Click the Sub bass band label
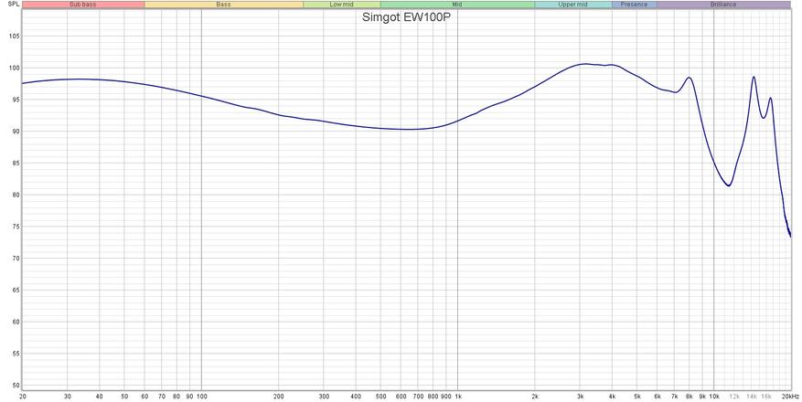Screen dimensions: 802x402 [x=83, y=5]
